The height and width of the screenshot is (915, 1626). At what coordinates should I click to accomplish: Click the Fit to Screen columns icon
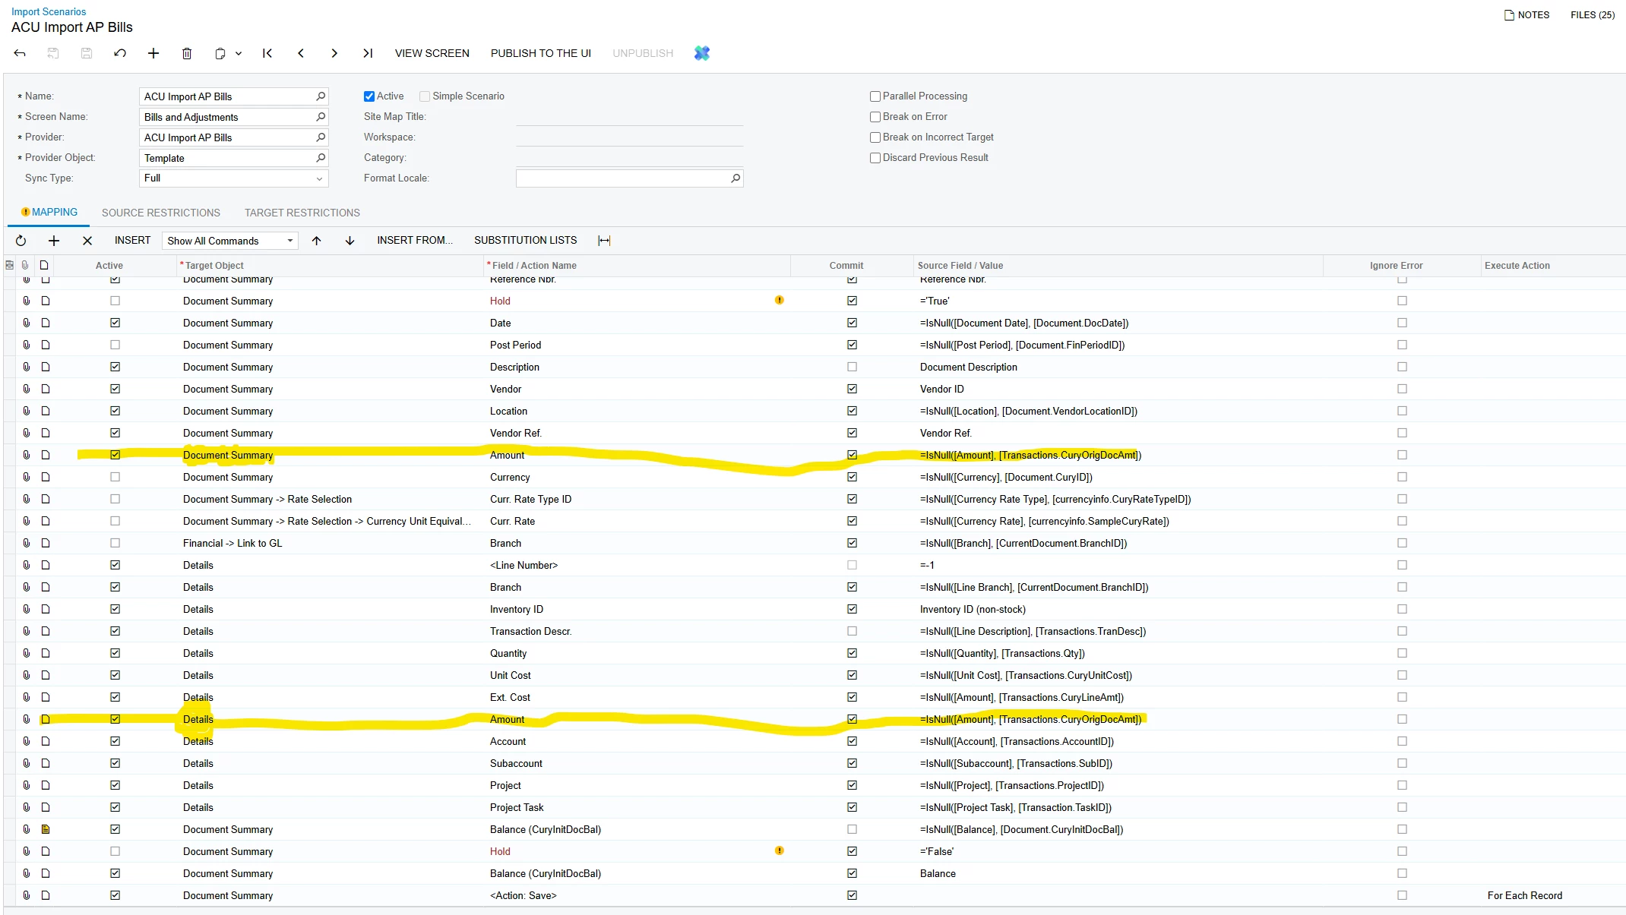(604, 241)
